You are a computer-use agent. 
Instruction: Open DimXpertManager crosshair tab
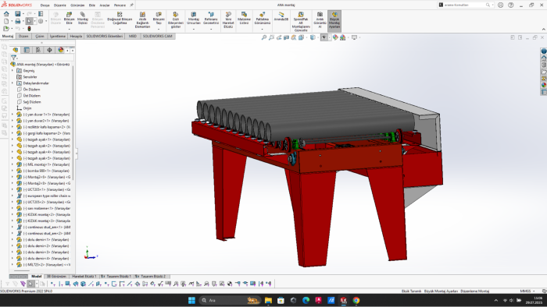coord(49,50)
